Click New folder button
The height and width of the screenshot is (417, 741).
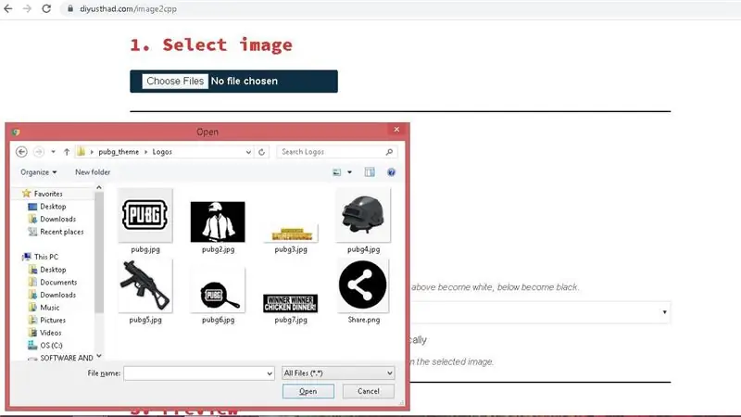coord(93,172)
